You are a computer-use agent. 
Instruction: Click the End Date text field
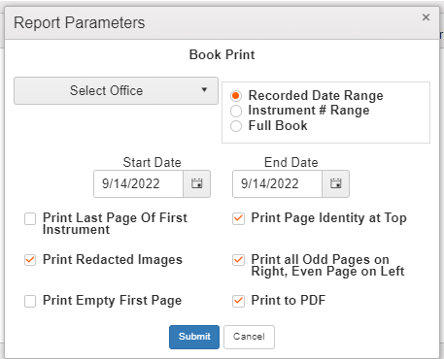coord(278,183)
